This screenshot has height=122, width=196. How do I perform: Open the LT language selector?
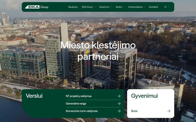(x=166, y=7)
